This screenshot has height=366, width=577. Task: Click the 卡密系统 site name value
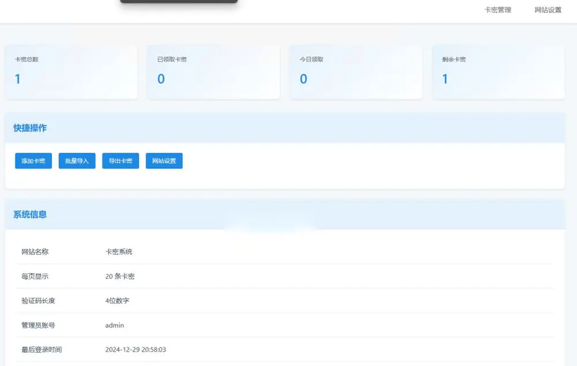(119, 252)
